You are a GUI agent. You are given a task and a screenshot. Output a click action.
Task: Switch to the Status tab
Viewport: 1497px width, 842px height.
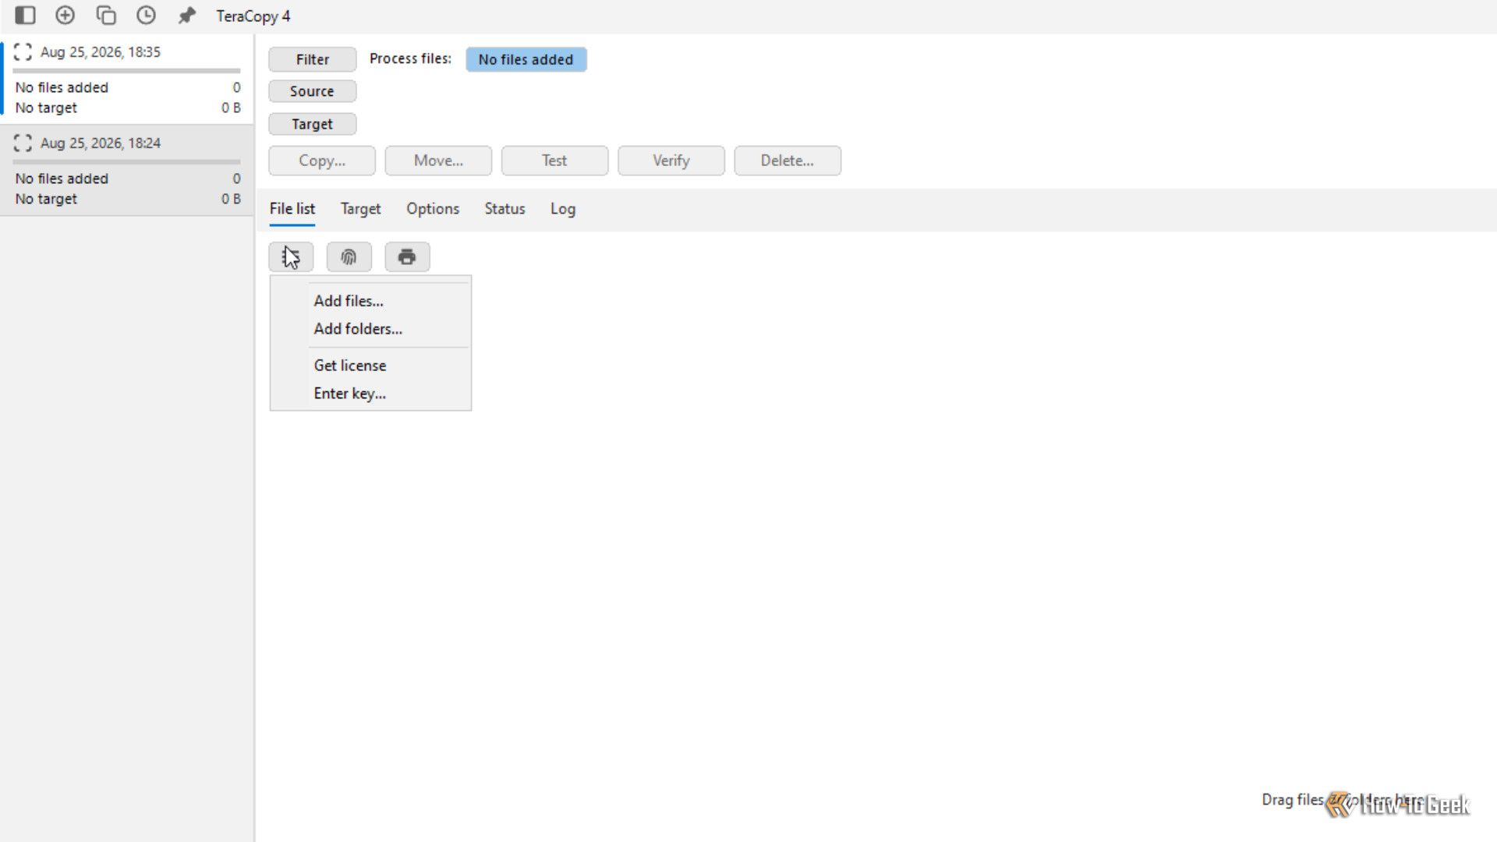tap(504, 209)
